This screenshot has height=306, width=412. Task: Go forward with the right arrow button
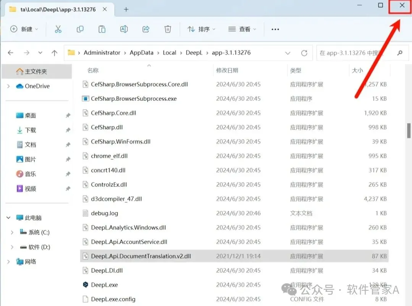26,53
